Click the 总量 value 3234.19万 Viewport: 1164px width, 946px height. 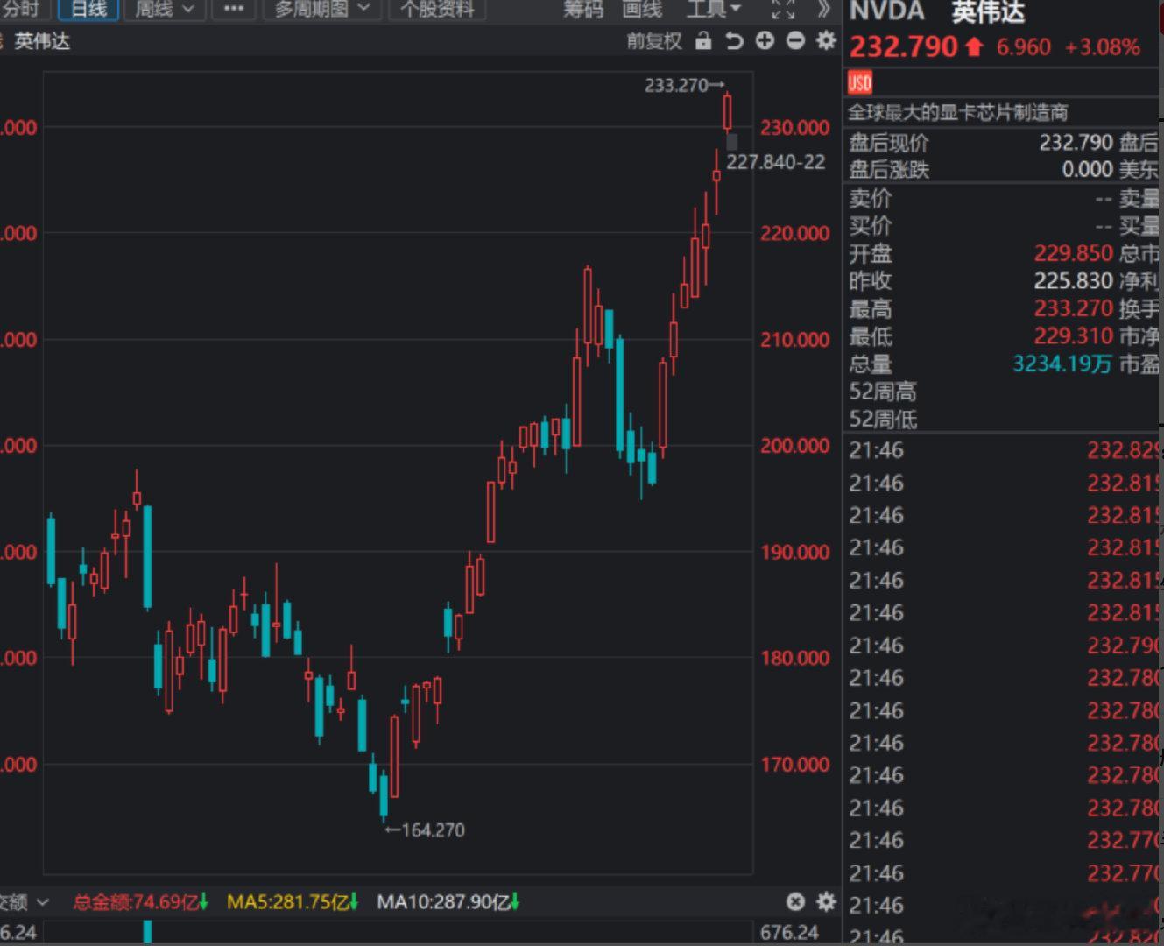[x=1062, y=364]
